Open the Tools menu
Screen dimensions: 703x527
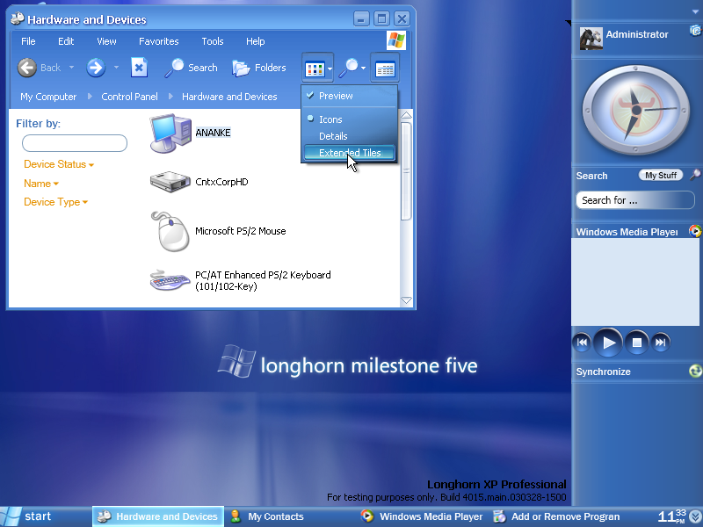click(213, 41)
